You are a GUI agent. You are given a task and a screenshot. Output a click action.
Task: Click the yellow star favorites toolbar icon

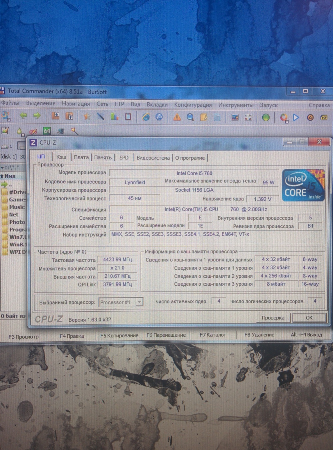pos(87,116)
